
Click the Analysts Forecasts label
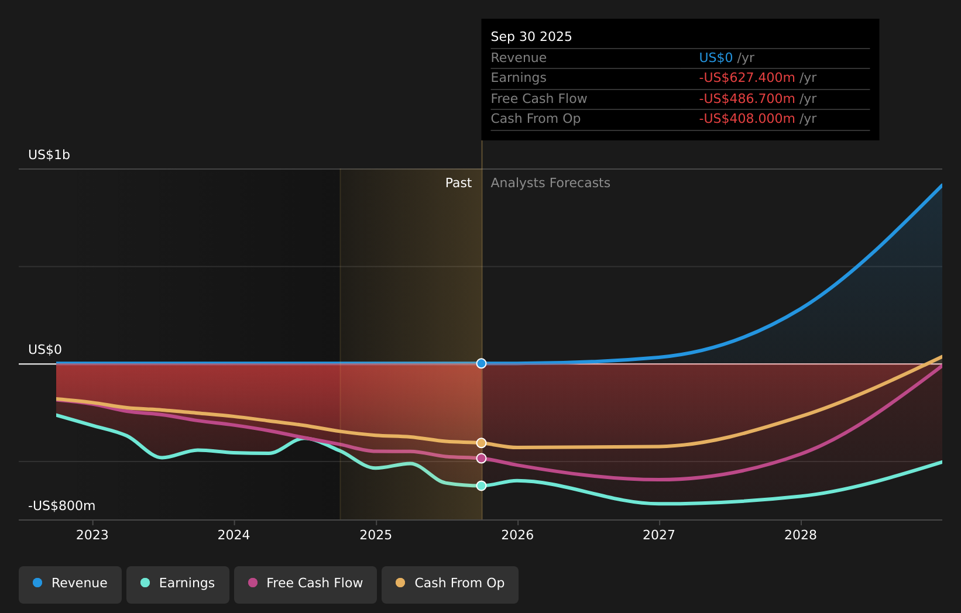[x=550, y=183]
